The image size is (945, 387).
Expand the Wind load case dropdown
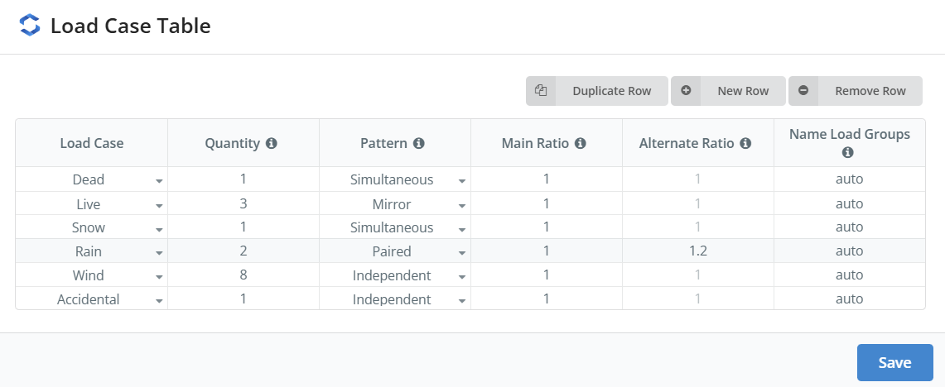(x=159, y=276)
